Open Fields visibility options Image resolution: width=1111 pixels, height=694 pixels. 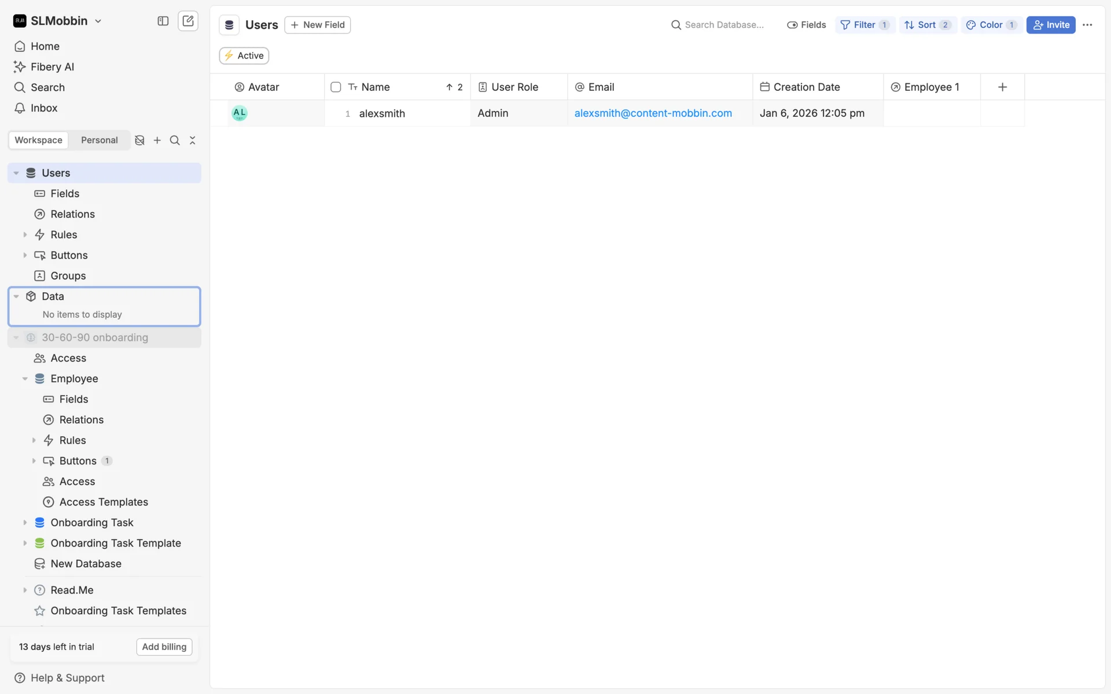[x=807, y=25]
